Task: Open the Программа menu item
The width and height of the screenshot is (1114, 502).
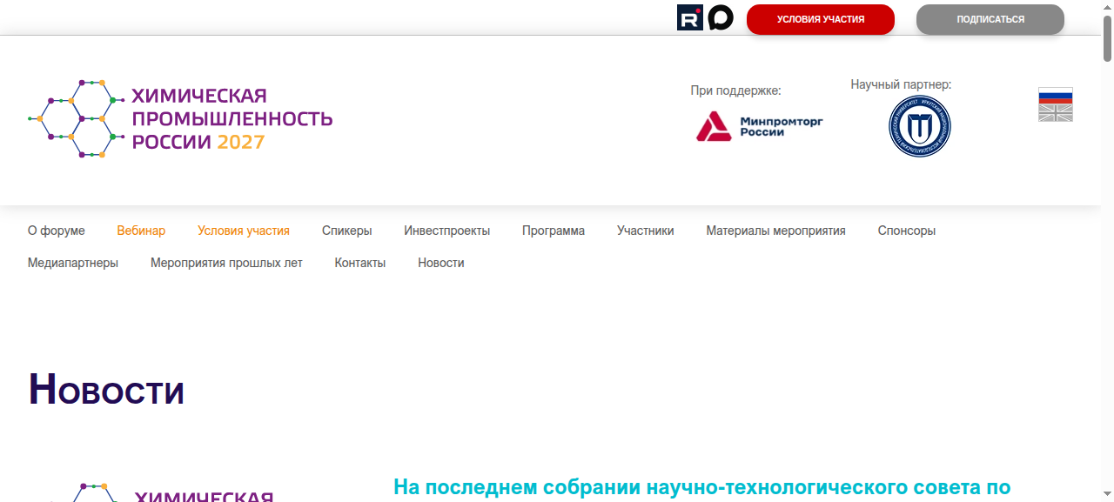Action: [x=554, y=231]
